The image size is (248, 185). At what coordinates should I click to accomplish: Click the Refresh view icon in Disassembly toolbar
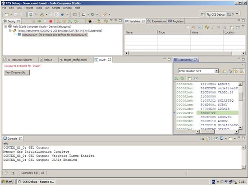pos(225,71)
